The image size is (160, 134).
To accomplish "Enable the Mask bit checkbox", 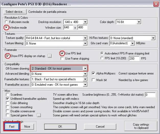I will click(93, 80).
